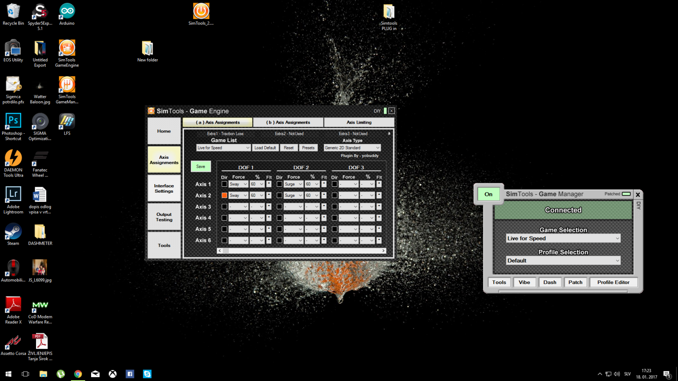Toggle Axis 1 DOF 2 Dir checkbox

[x=280, y=184]
